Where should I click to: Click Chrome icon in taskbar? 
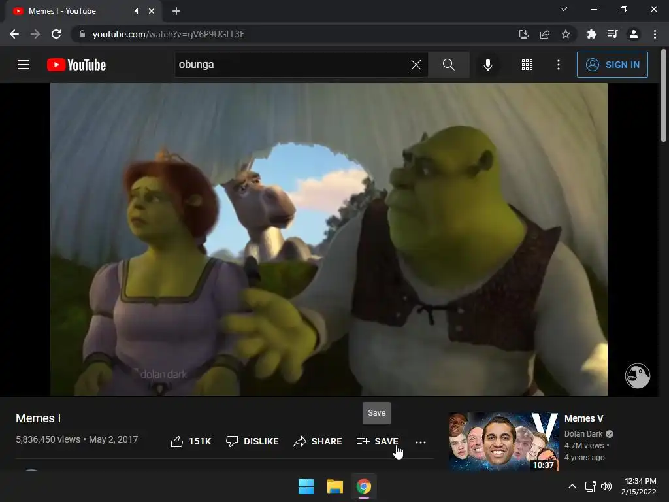coord(364,486)
